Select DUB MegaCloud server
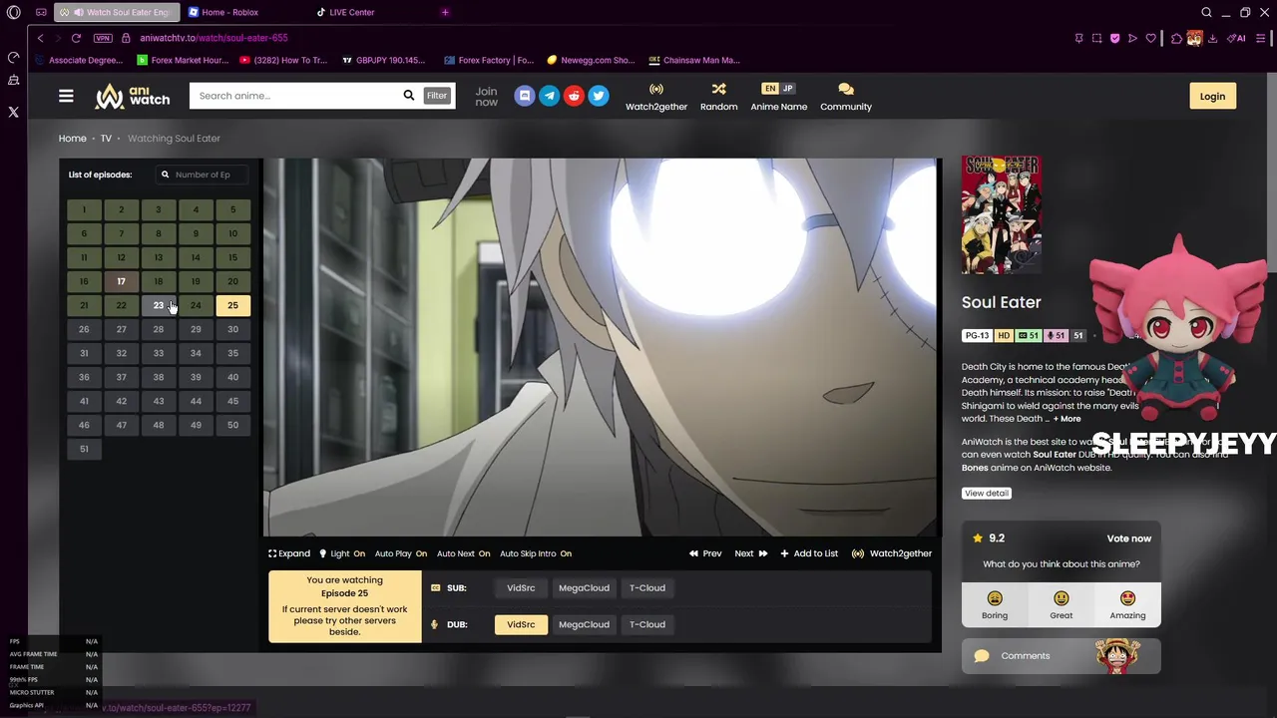 584,624
